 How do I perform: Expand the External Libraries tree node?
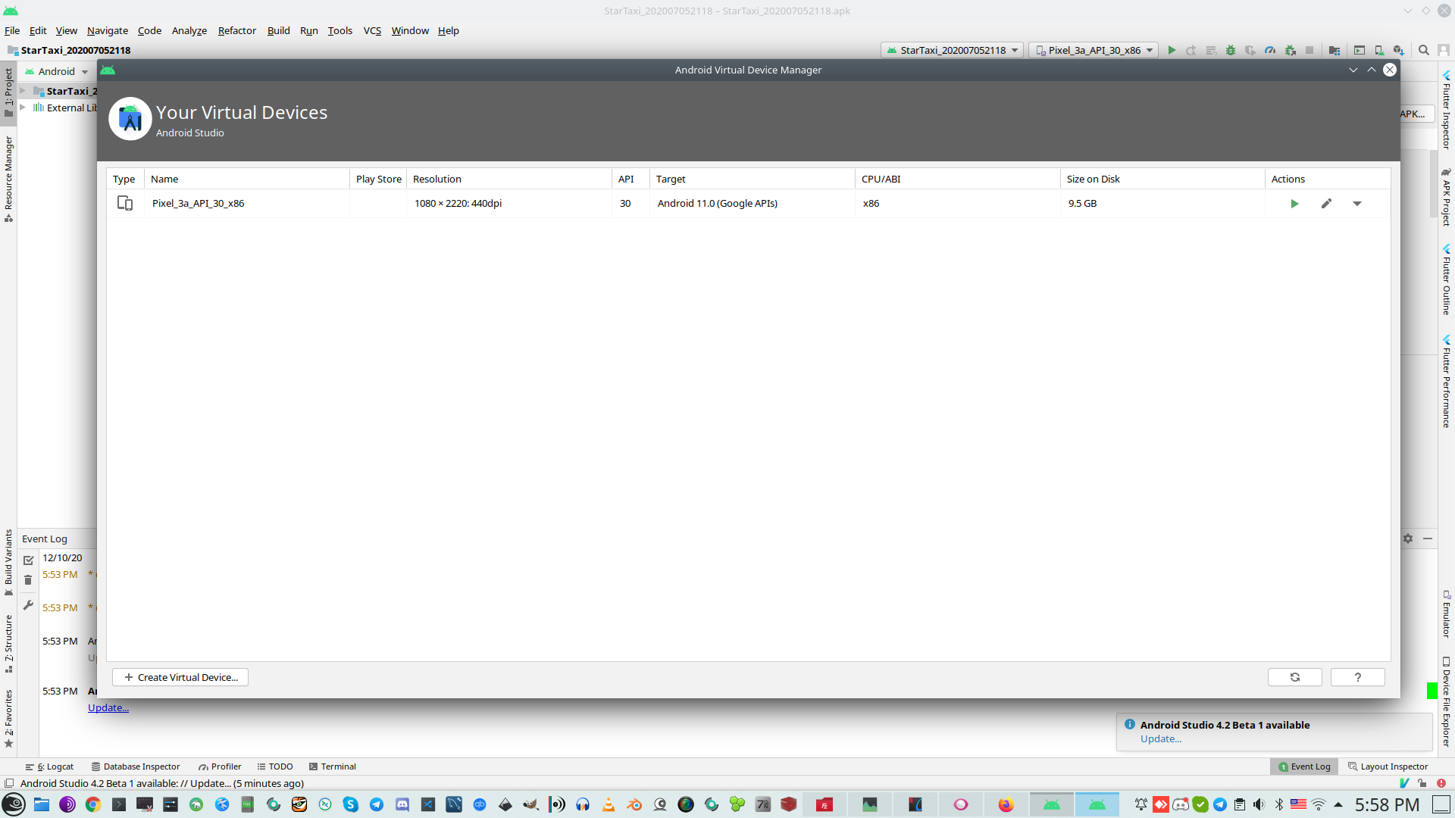[23, 108]
